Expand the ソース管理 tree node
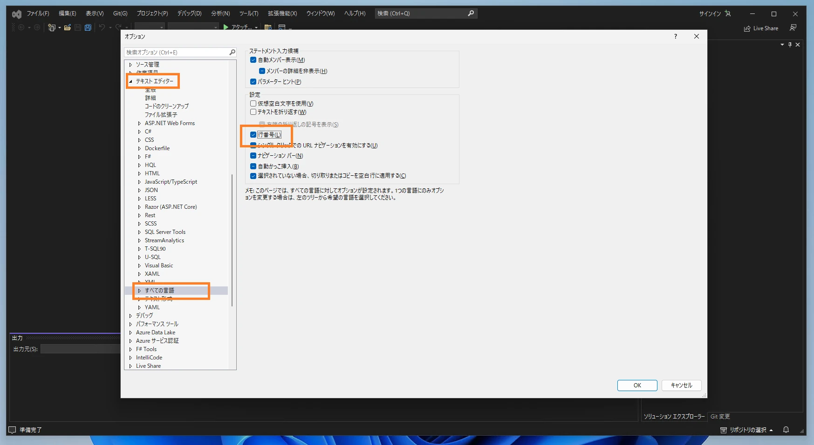The width and height of the screenshot is (814, 445). pyautogui.click(x=130, y=65)
